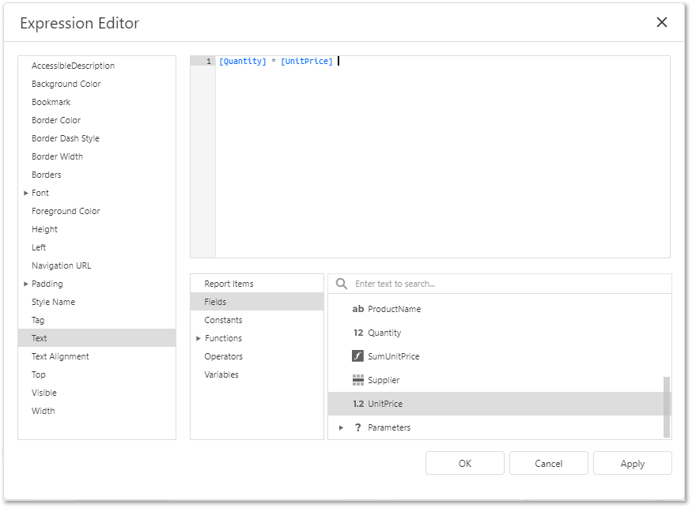Click the Cancel button
This screenshot has width=692, height=508.
tap(548, 464)
